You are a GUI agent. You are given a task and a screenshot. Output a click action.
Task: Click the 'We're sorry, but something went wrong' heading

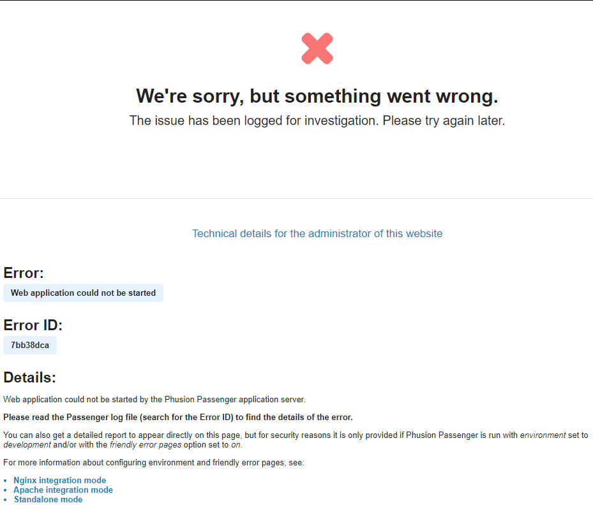(317, 96)
